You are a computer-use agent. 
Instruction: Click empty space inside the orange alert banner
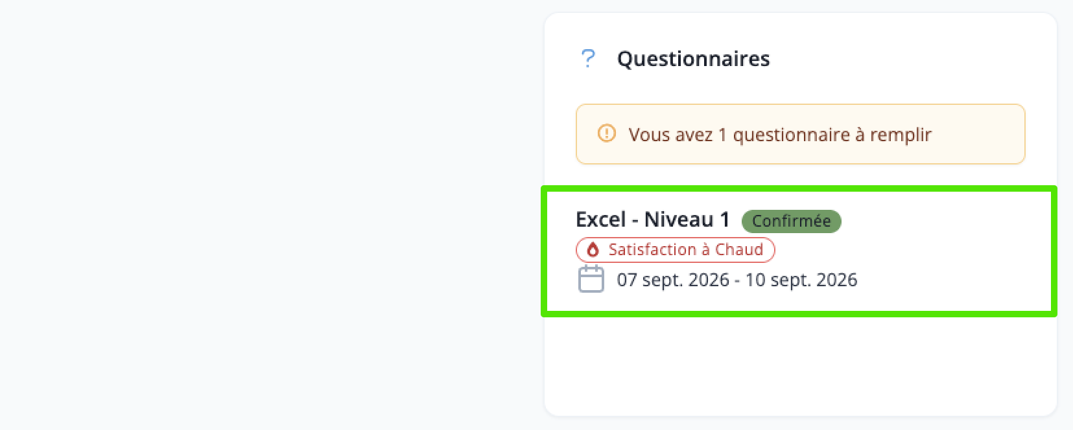[x=979, y=134]
